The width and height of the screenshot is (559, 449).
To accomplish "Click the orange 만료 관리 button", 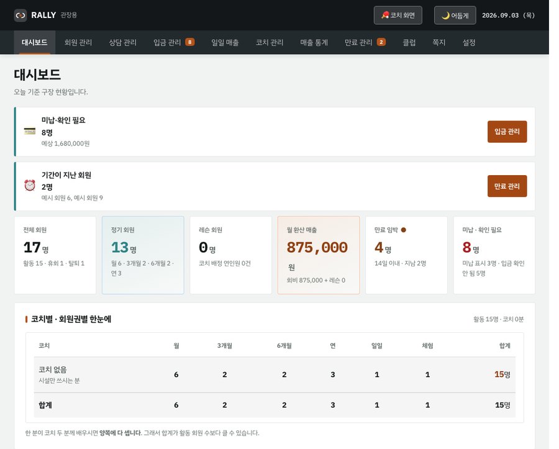I will pos(507,186).
